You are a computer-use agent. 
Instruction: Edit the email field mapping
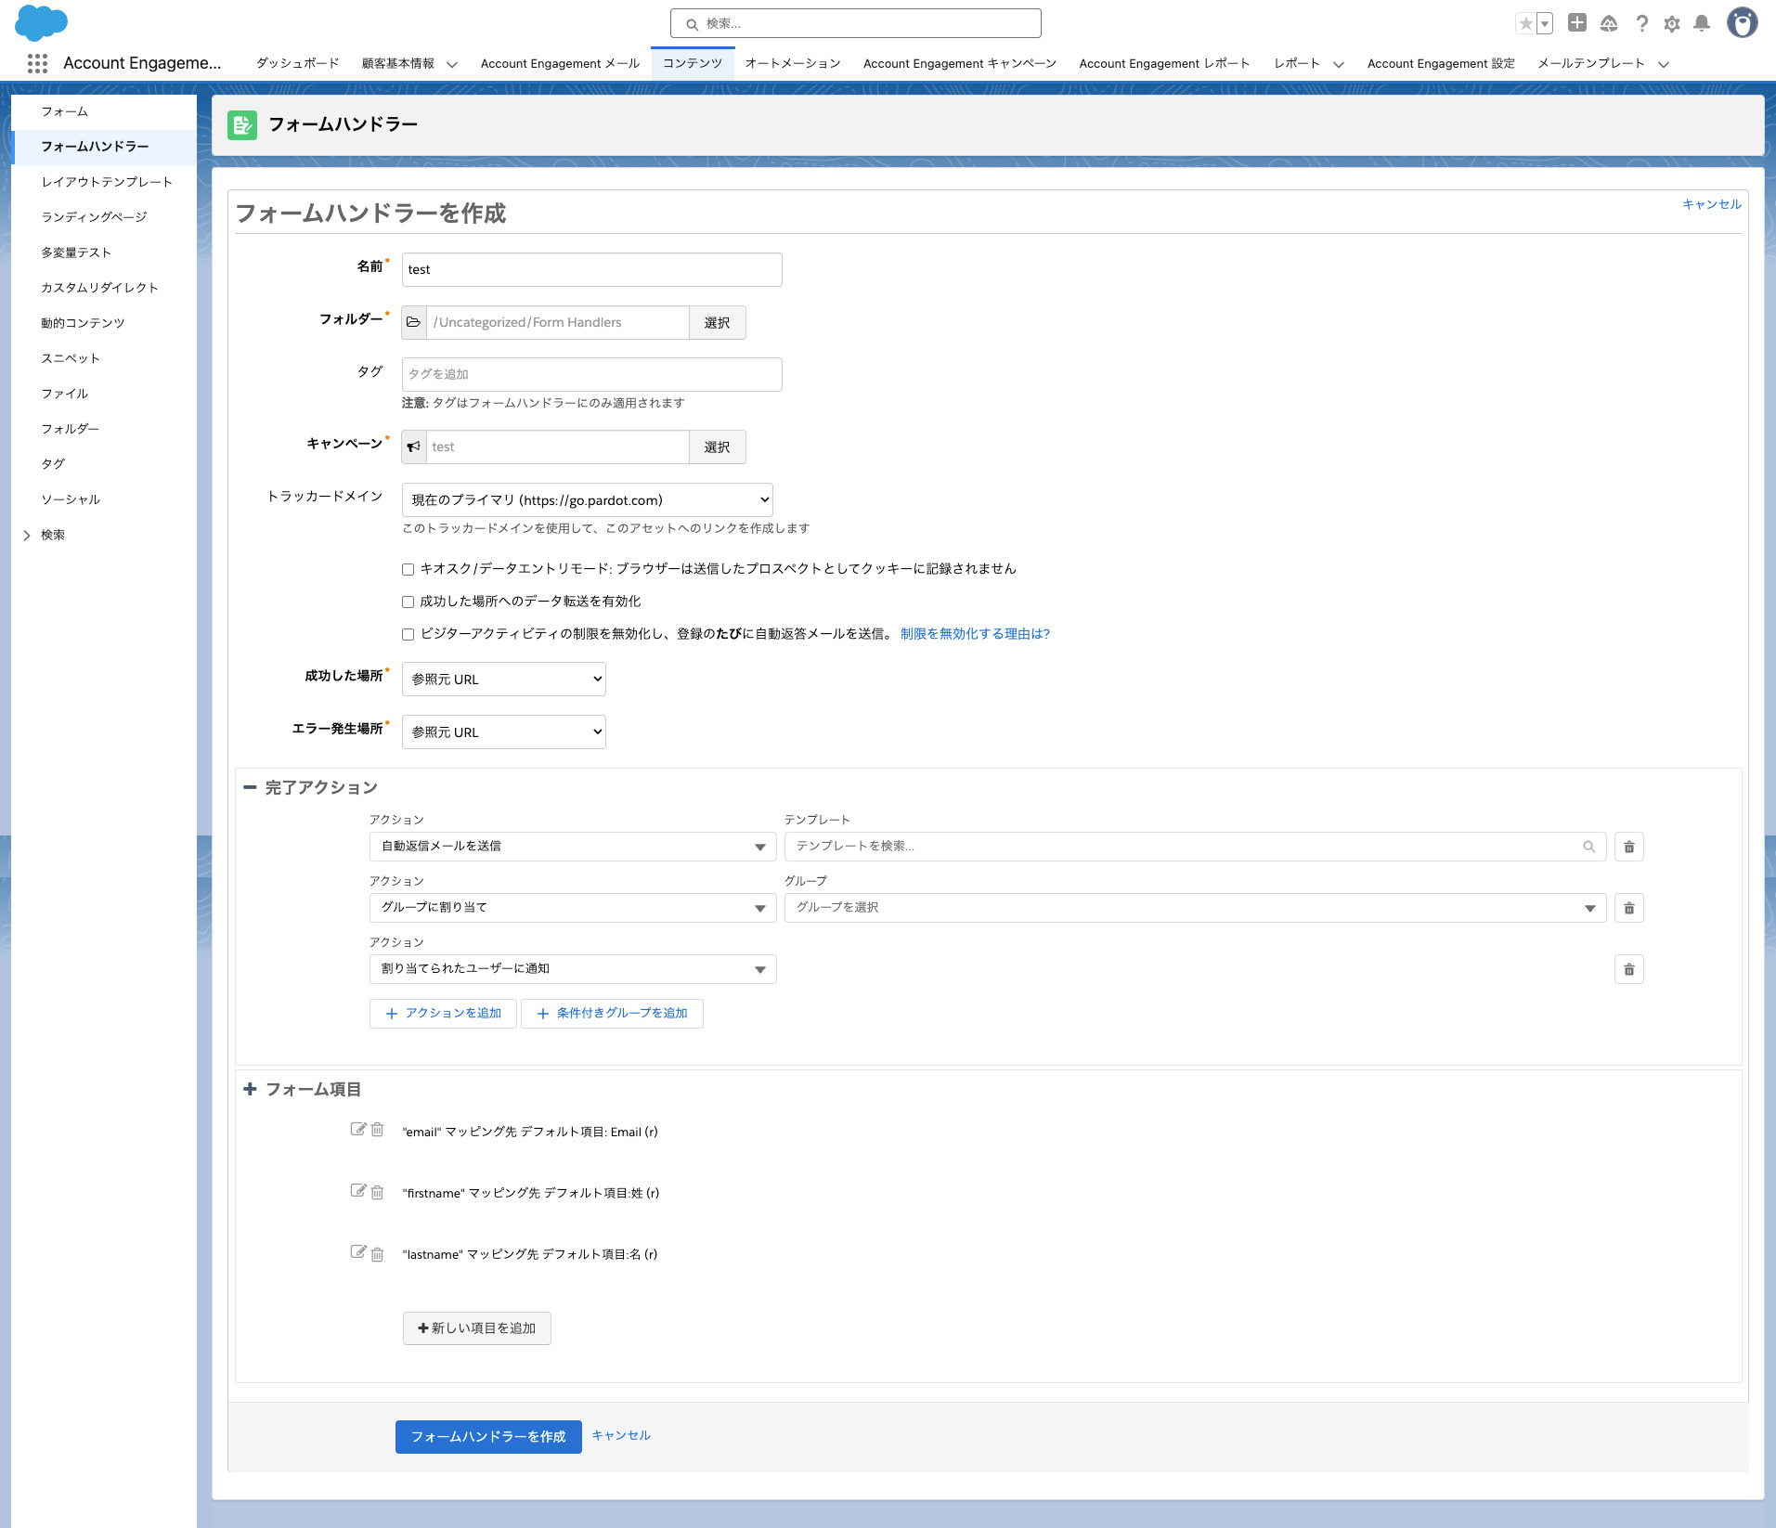click(x=358, y=1130)
